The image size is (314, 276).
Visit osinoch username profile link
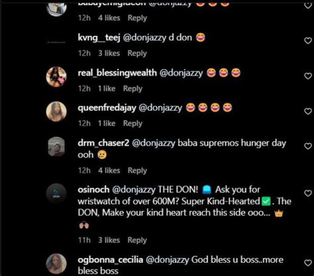[x=93, y=191]
